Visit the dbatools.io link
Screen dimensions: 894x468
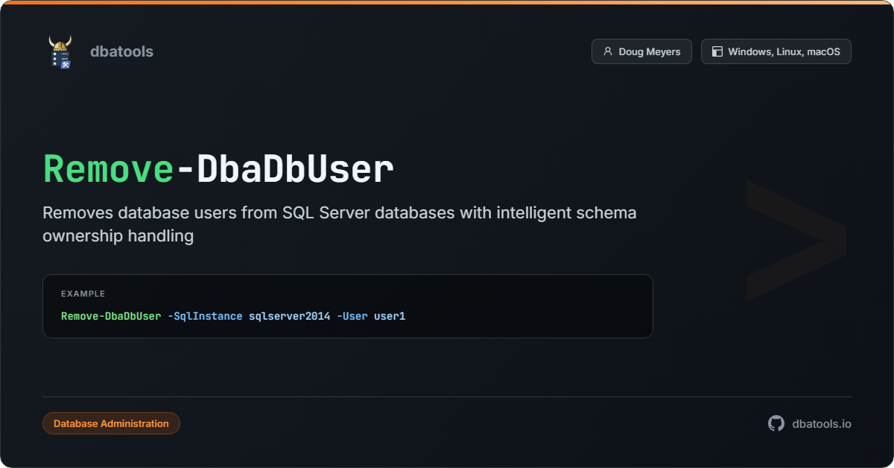coord(822,423)
